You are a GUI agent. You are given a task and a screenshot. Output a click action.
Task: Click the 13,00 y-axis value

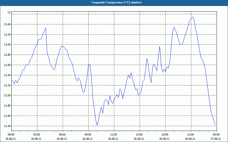point(7,45)
